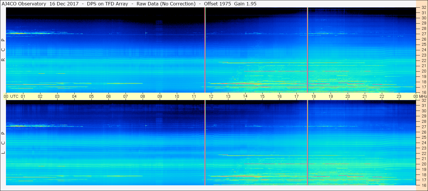Click the 27 MHz label of the RCP panel

pos(423,34)
